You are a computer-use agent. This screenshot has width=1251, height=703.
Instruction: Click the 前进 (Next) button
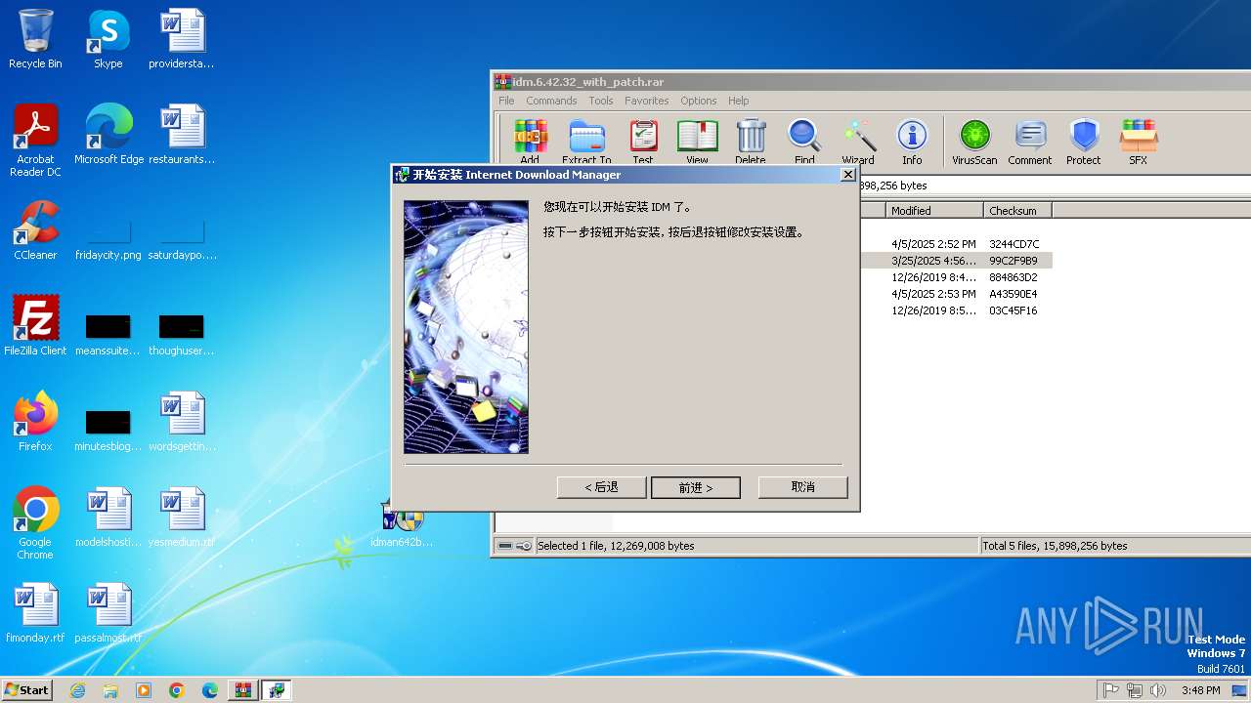click(696, 487)
